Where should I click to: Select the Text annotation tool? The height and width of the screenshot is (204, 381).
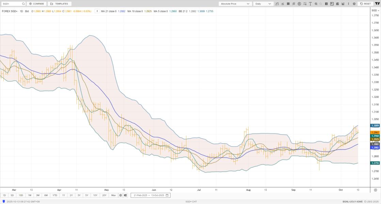pos(310,4)
